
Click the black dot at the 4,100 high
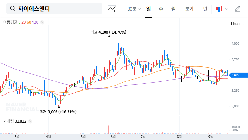(109, 36)
